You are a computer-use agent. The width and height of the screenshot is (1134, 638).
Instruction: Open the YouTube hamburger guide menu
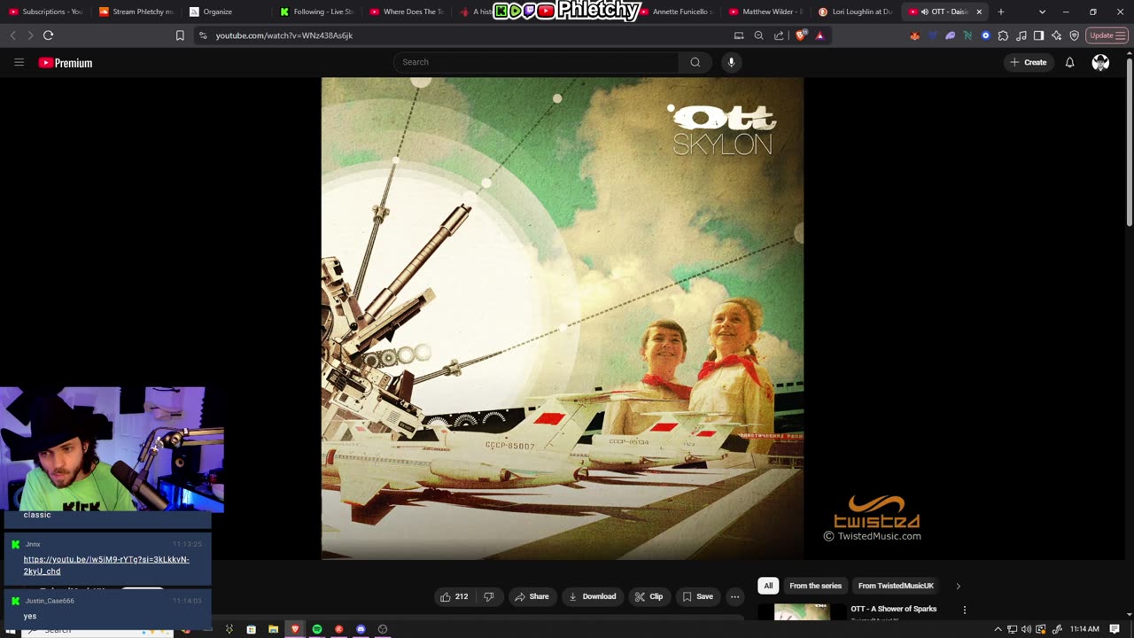coord(19,62)
